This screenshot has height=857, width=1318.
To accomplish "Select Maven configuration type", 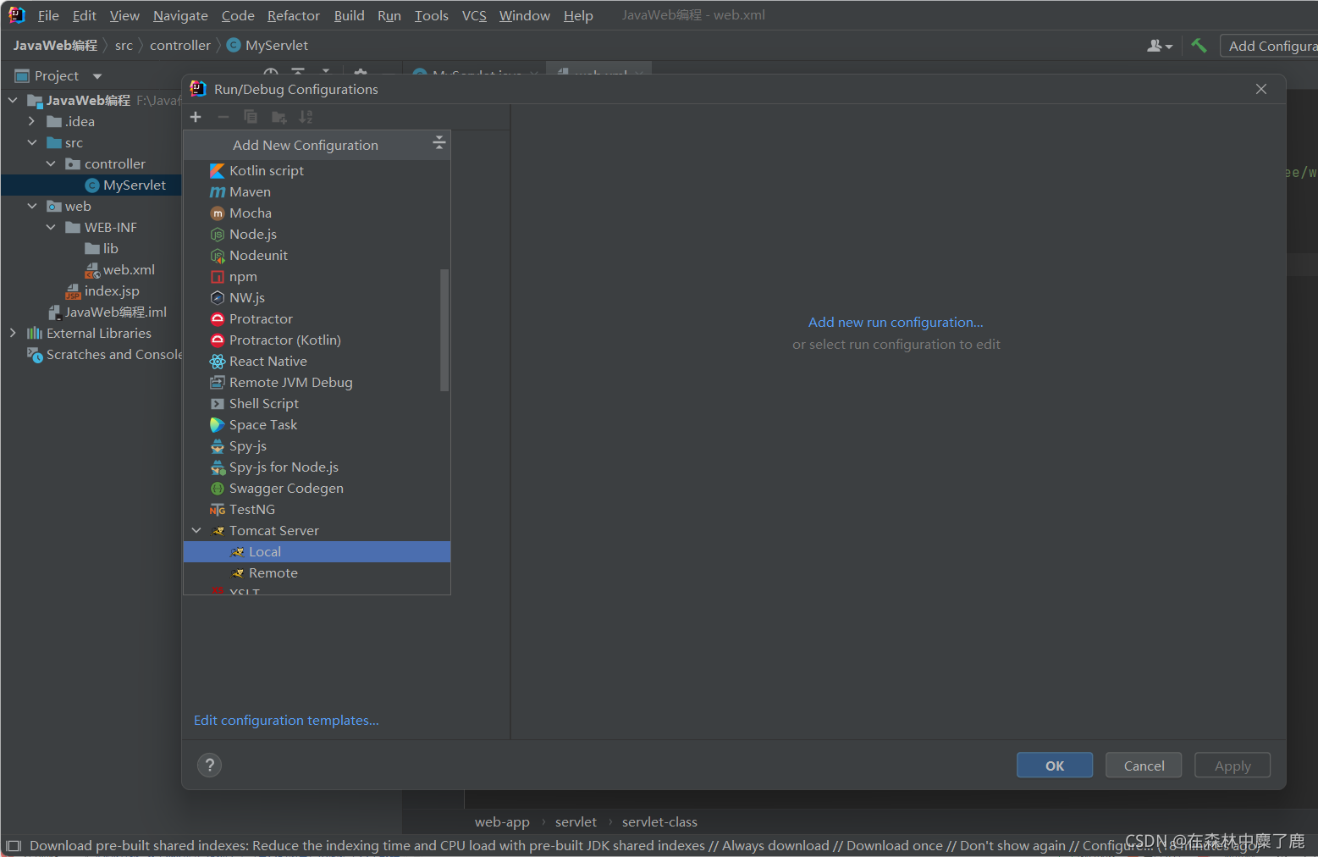I will coord(317,192).
